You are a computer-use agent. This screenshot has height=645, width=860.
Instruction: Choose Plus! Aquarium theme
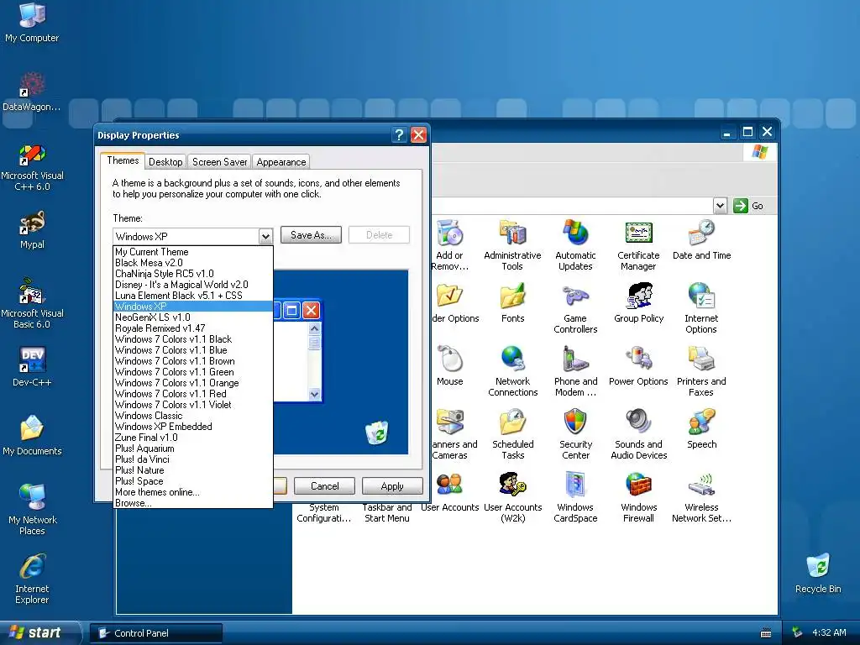192,448
